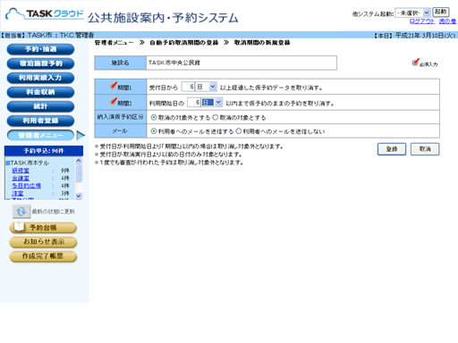Click the 起動 button
The image size is (458, 343).
click(x=441, y=12)
